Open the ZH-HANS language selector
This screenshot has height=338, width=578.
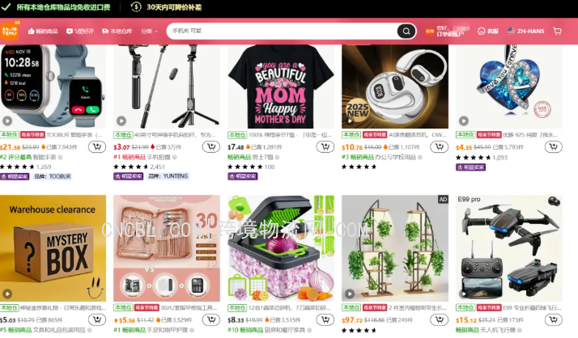pos(525,32)
